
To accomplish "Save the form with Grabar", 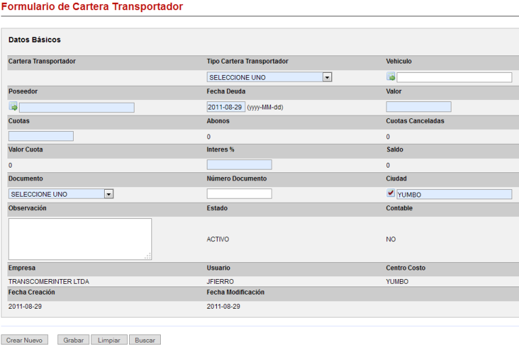I will coord(73,341).
